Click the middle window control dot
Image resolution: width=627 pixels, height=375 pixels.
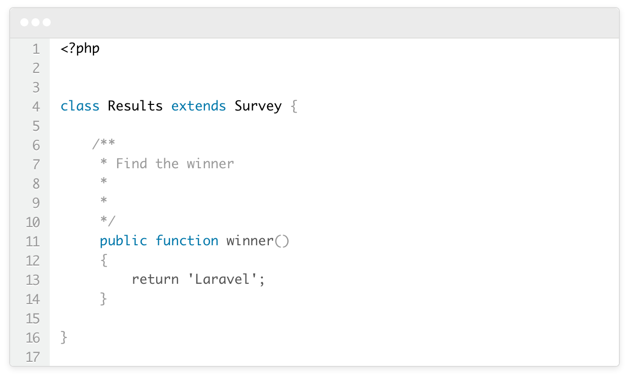tap(36, 22)
